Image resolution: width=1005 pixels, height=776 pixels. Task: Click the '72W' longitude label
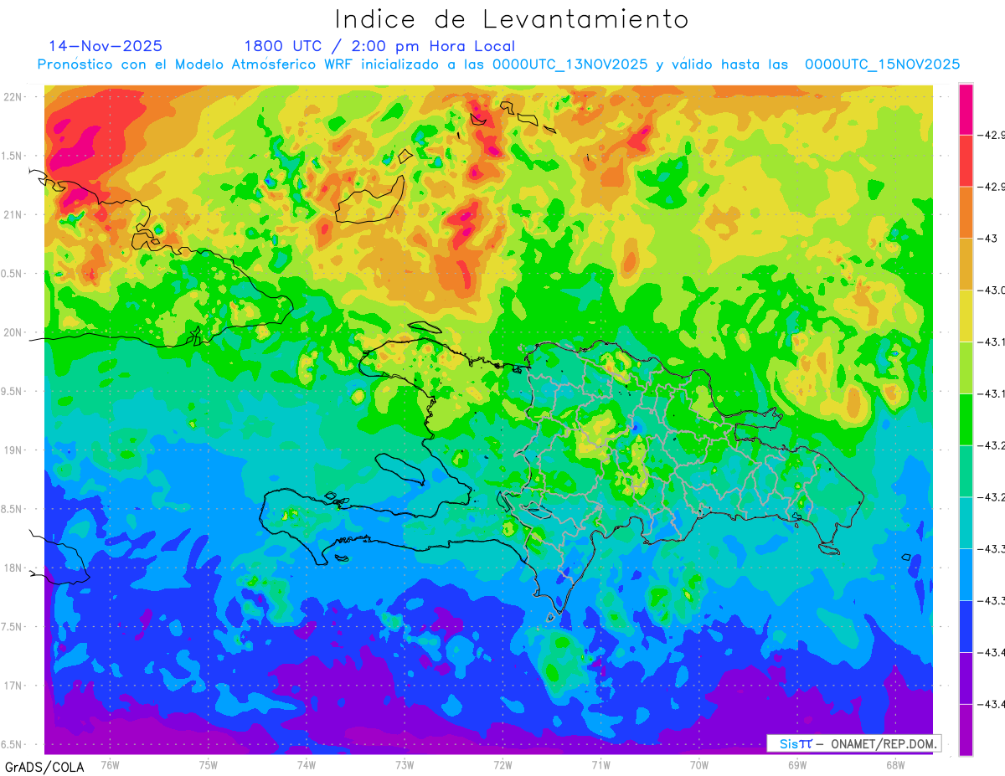click(502, 763)
